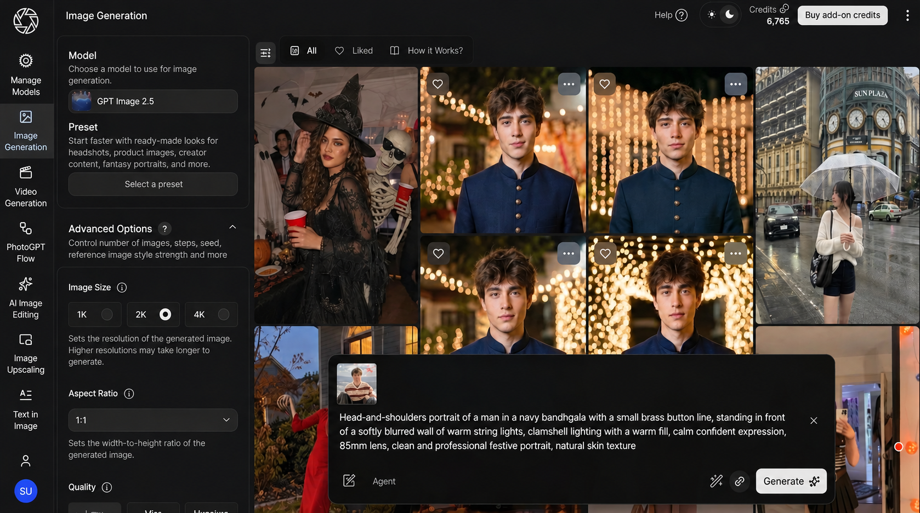This screenshot has height=513, width=920.
Task: Click Agent mode label
Action: [x=384, y=481]
